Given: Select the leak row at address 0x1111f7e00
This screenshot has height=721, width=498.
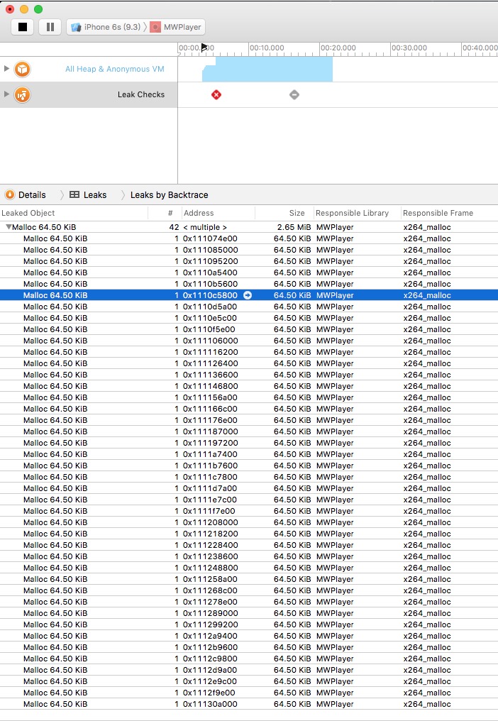Looking at the screenshot, I should (x=249, y=511).
